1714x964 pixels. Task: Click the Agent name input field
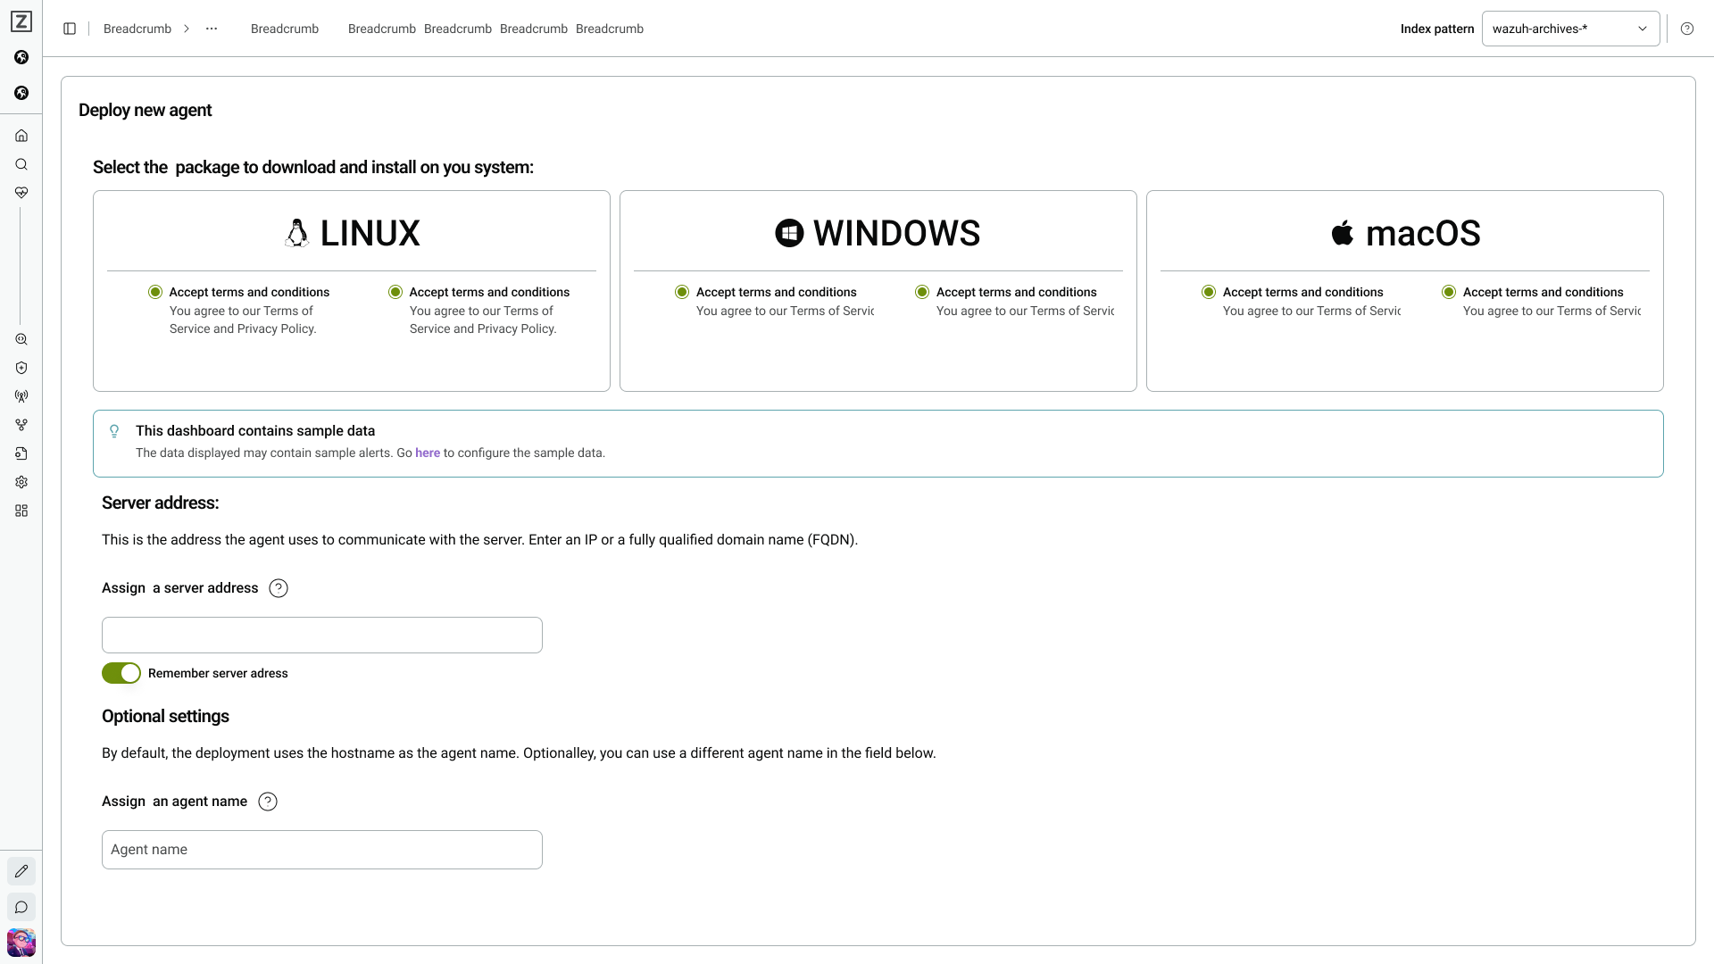click(322, 850)
